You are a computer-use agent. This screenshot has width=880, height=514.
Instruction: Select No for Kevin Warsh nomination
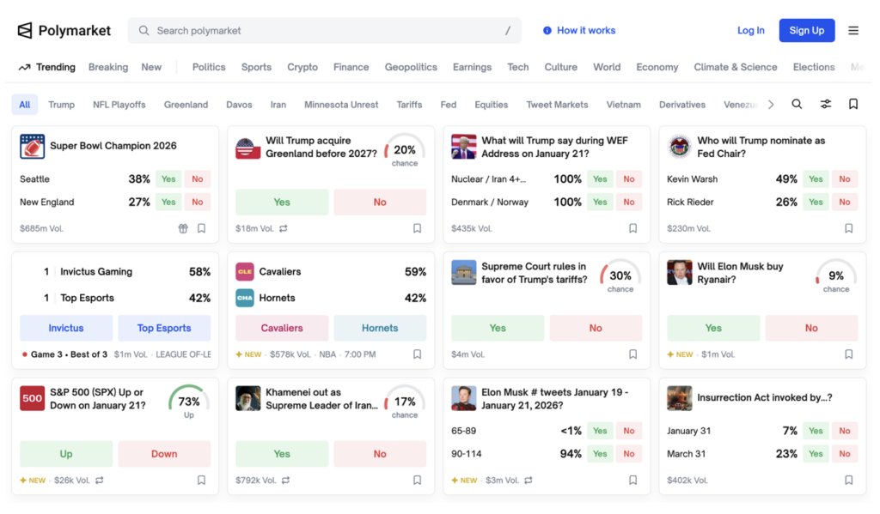point(845,179)
